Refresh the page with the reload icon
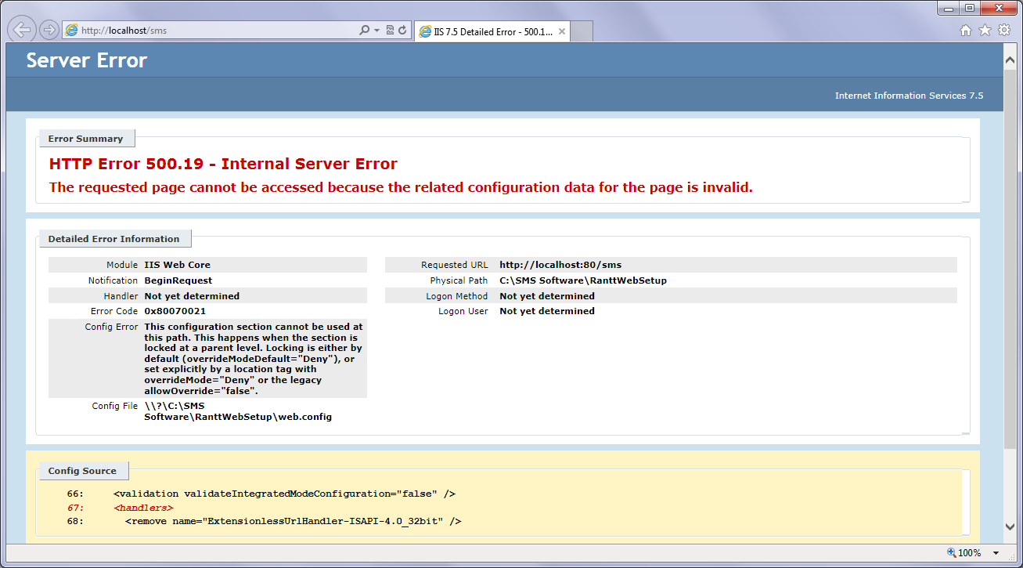Image resolution: width=1023 pixels, height=568 pixels. coord(402,31)
